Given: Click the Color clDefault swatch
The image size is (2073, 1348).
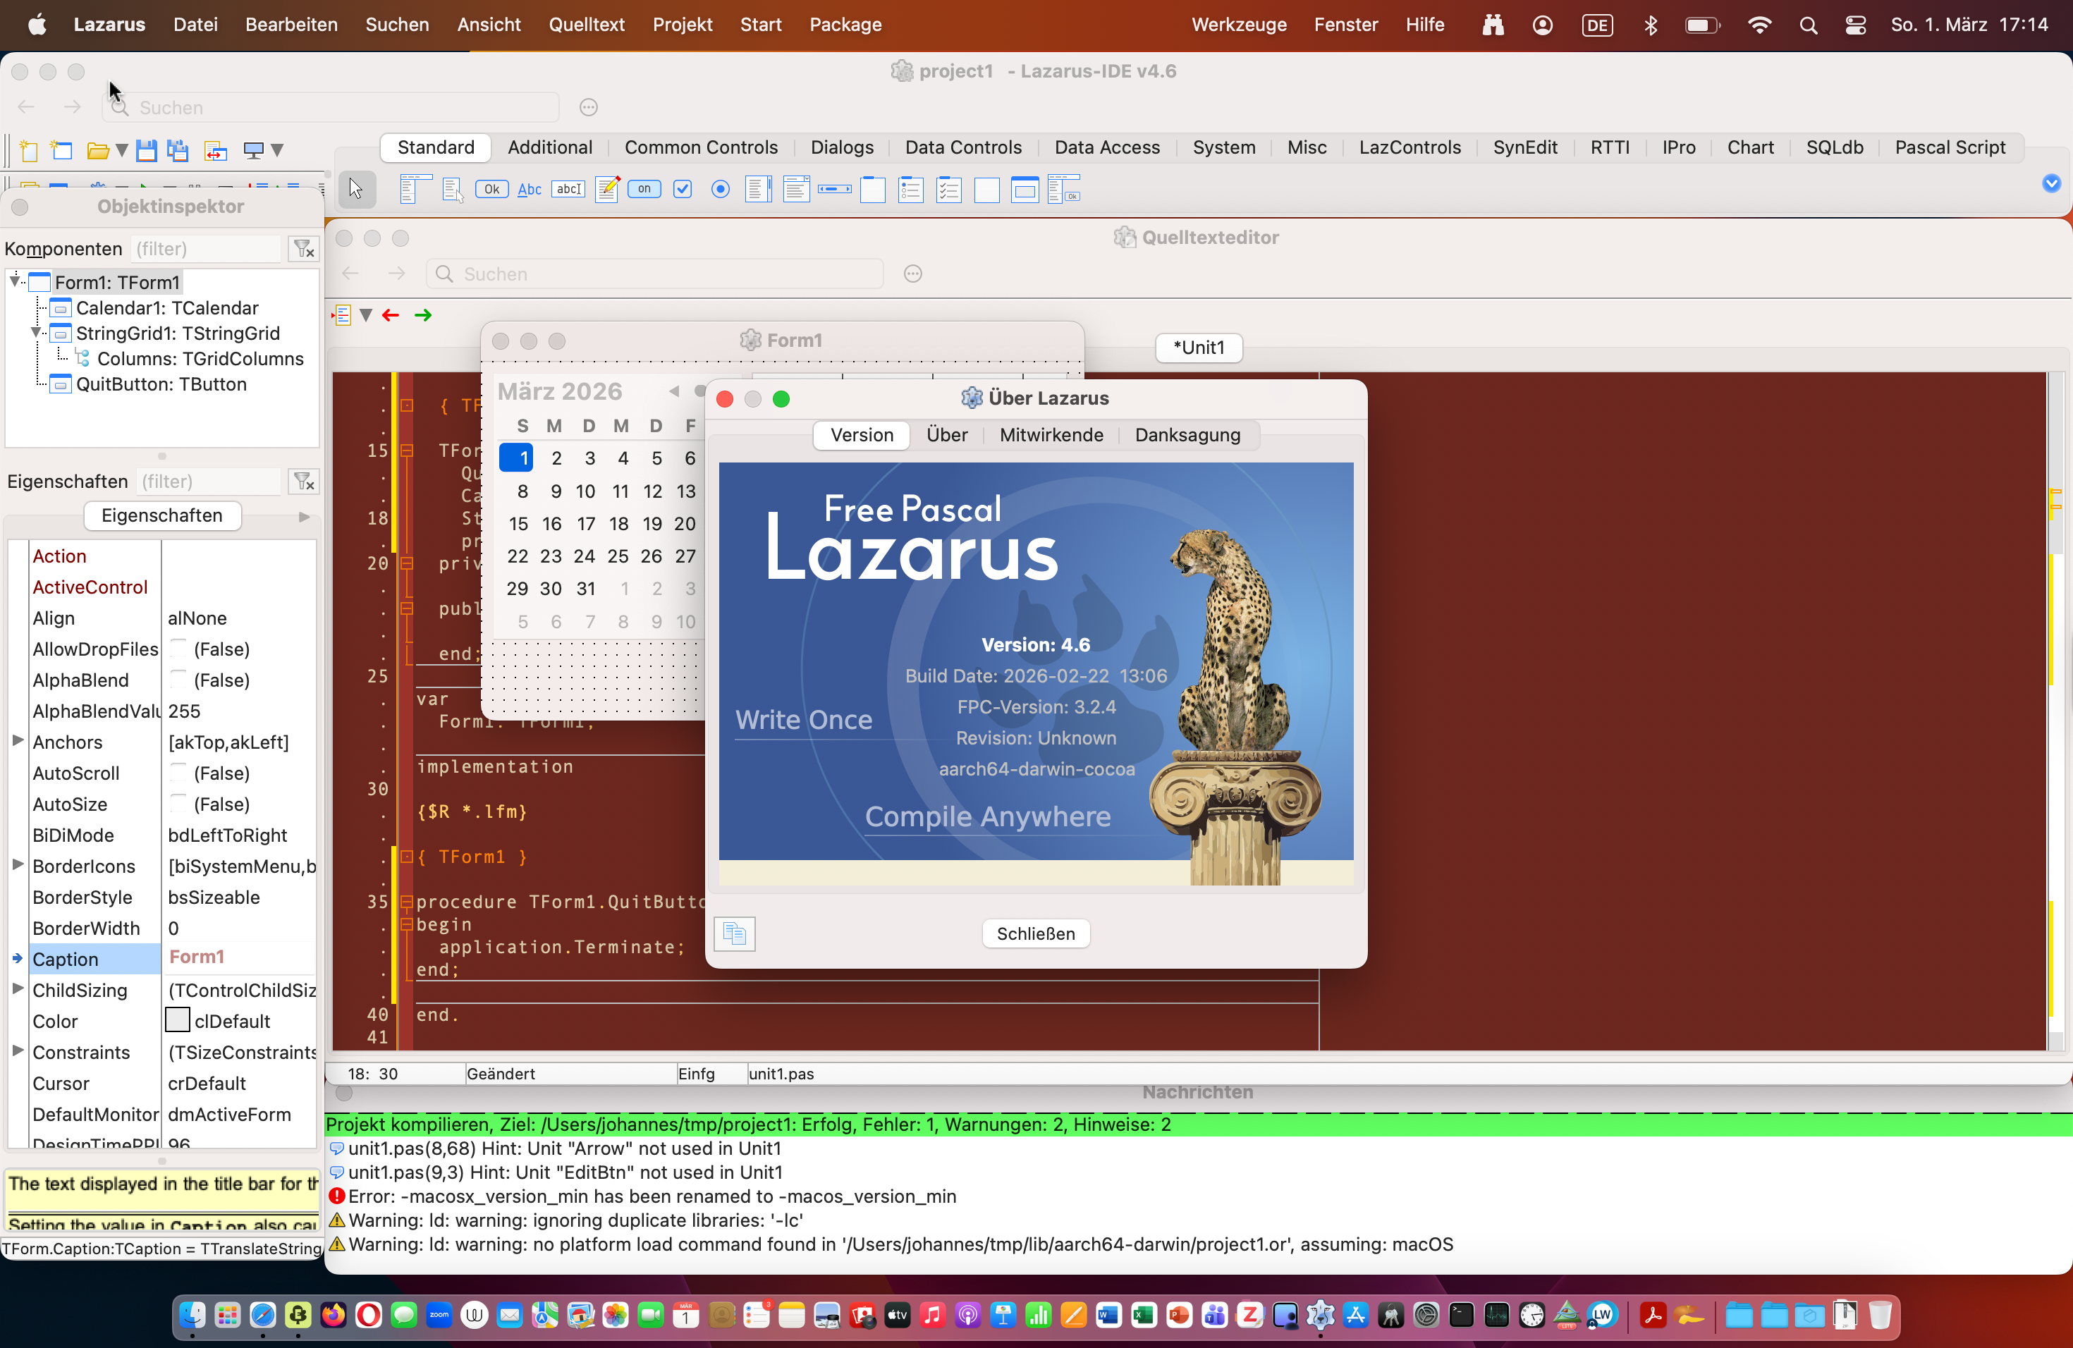Looking at the screenshot, I should click(178, 1021).
